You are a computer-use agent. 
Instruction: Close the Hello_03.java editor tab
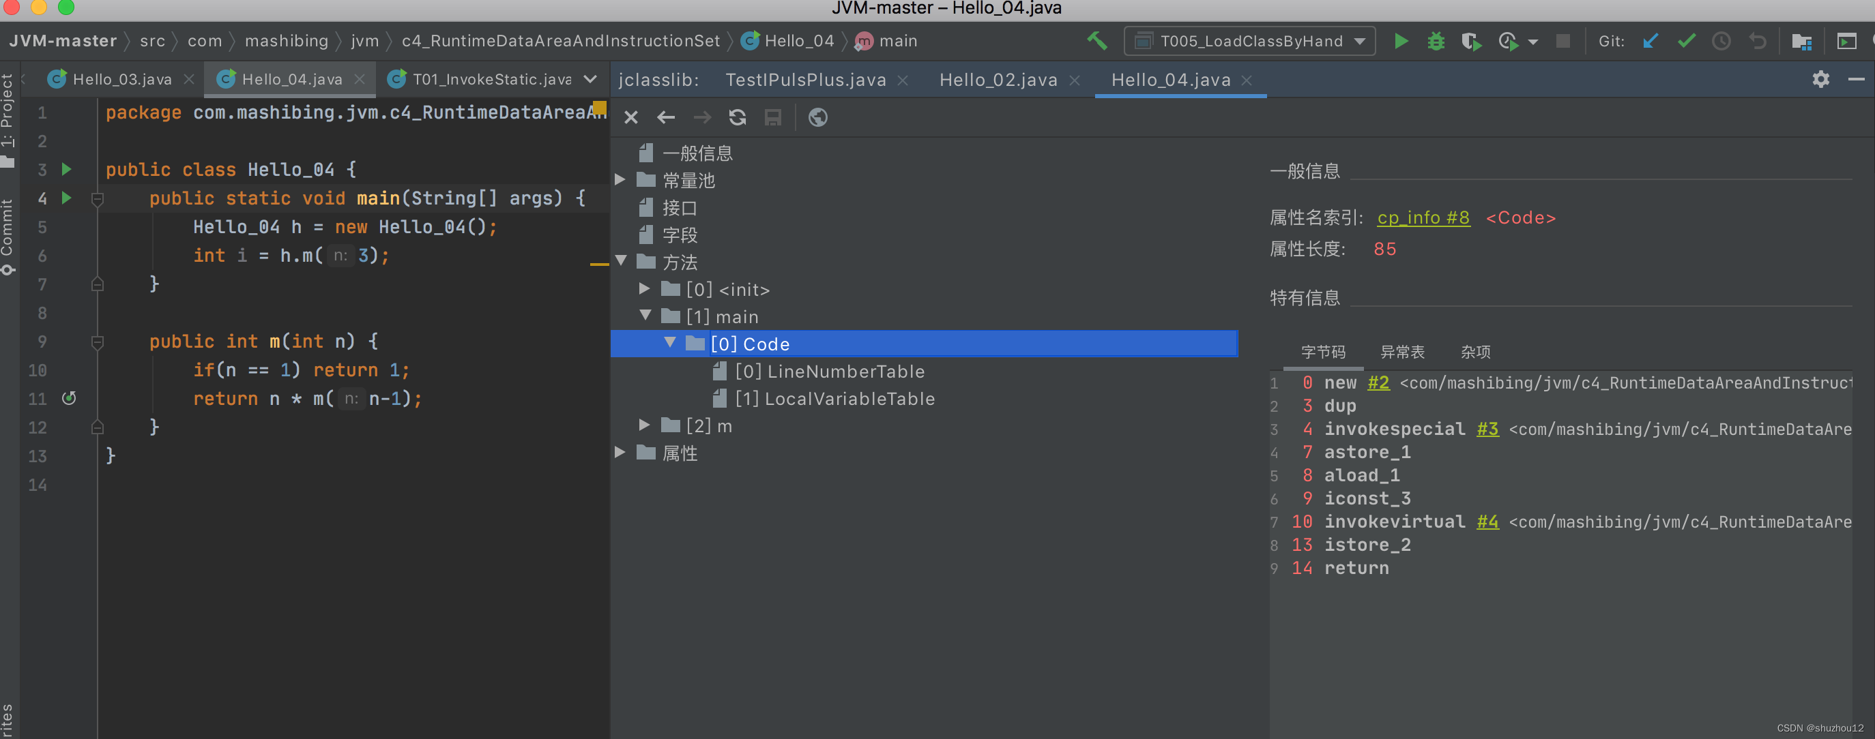click(x=189, y=79)
